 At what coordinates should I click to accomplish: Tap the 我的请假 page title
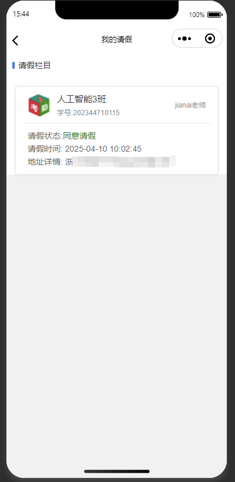click(x=117, y=39)
